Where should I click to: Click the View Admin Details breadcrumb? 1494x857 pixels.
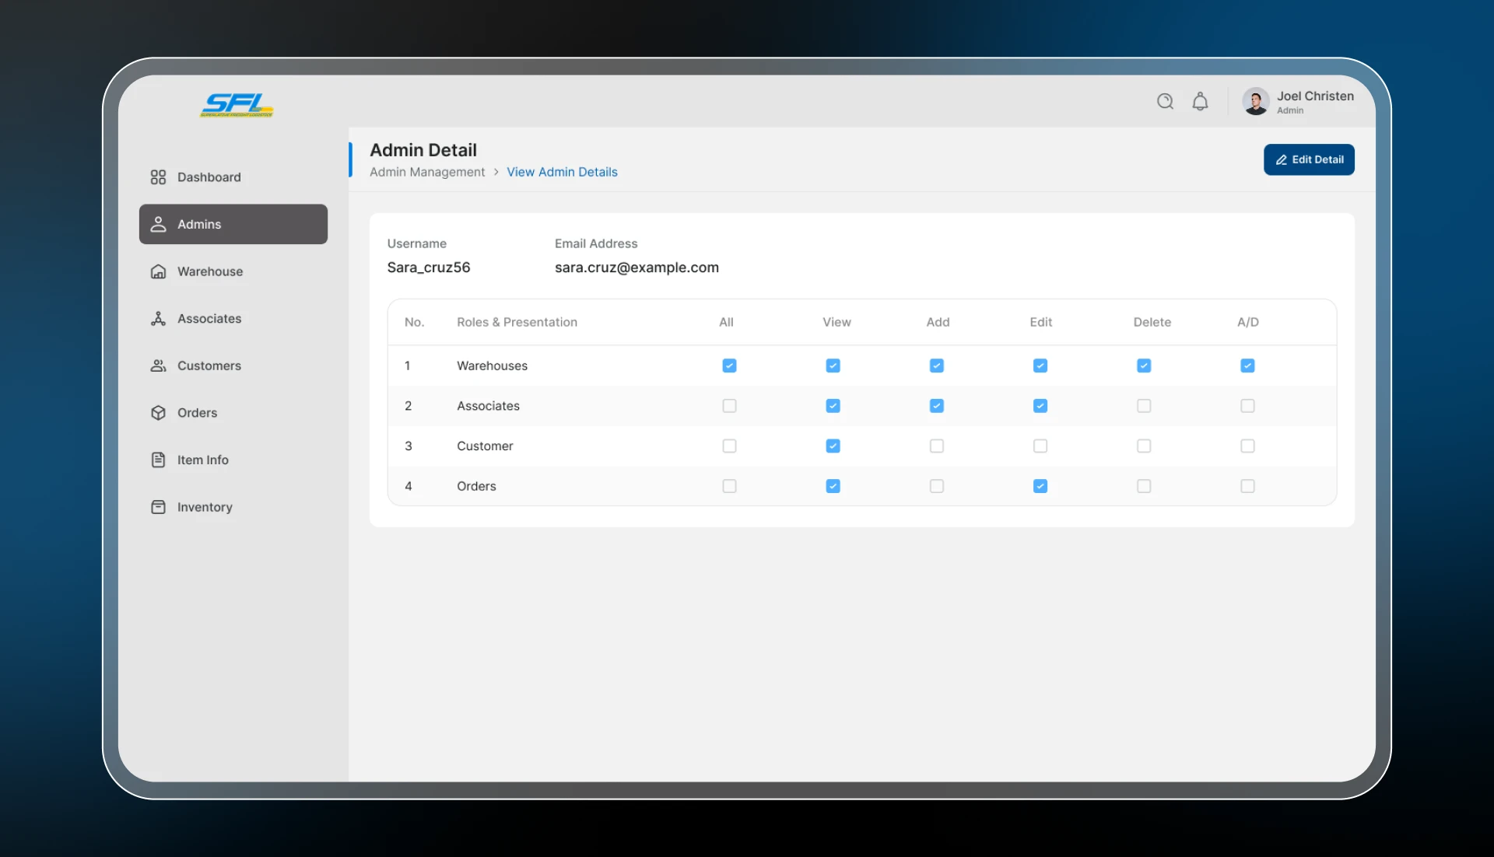[x=562, y=172]
